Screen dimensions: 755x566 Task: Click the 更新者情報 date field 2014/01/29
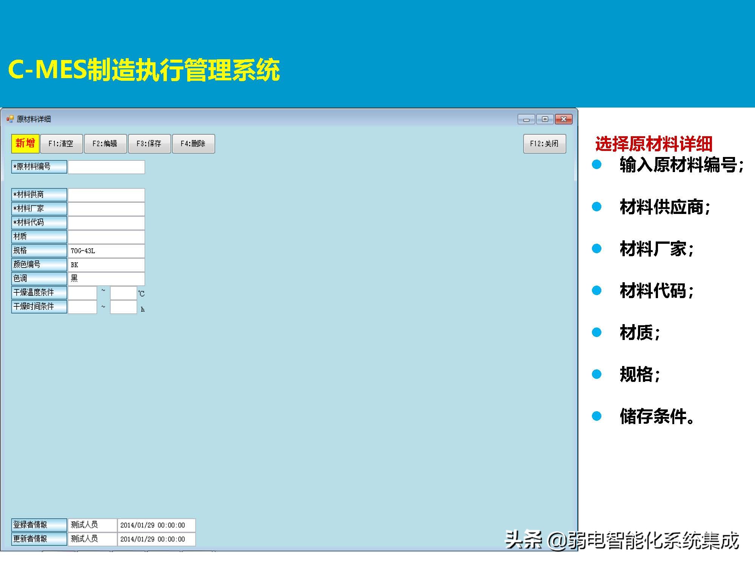point(157,539)
